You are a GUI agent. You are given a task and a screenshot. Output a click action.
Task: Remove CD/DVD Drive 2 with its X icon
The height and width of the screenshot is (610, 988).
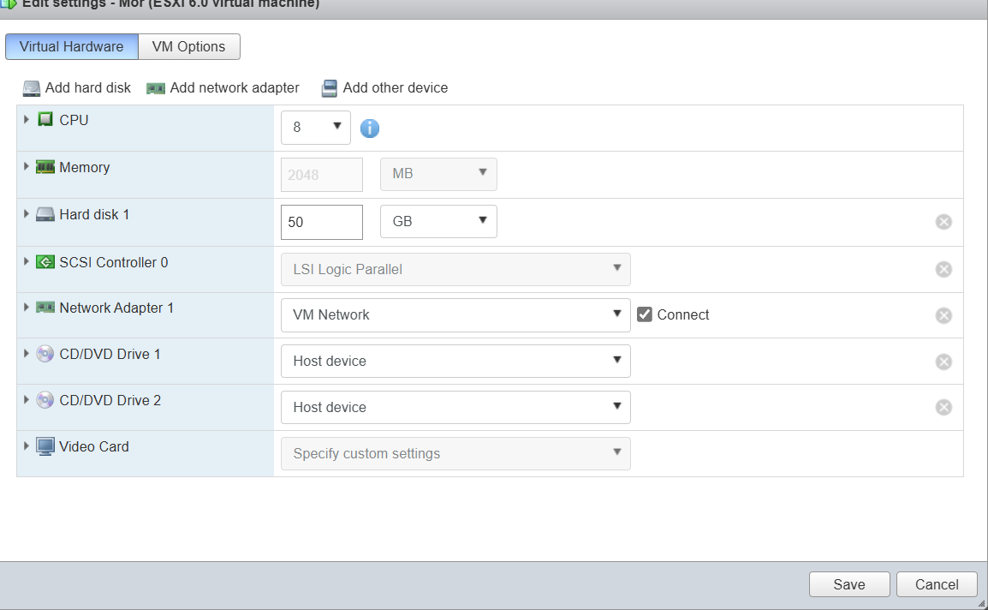pos(943,408)
